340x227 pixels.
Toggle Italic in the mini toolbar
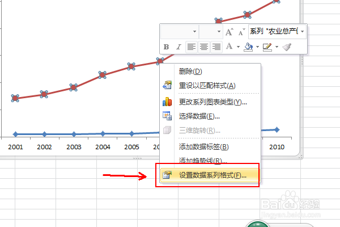[x=178, y=47]
